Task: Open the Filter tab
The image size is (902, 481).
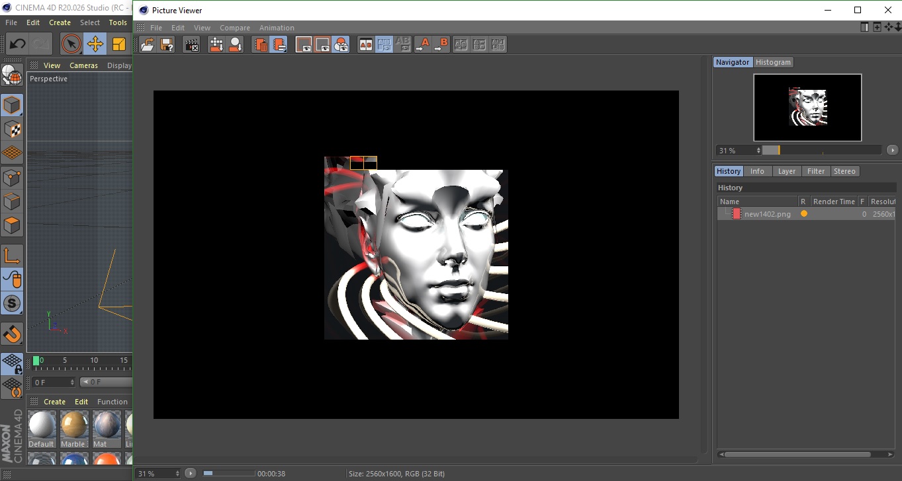Action: [x=816, y=171]
